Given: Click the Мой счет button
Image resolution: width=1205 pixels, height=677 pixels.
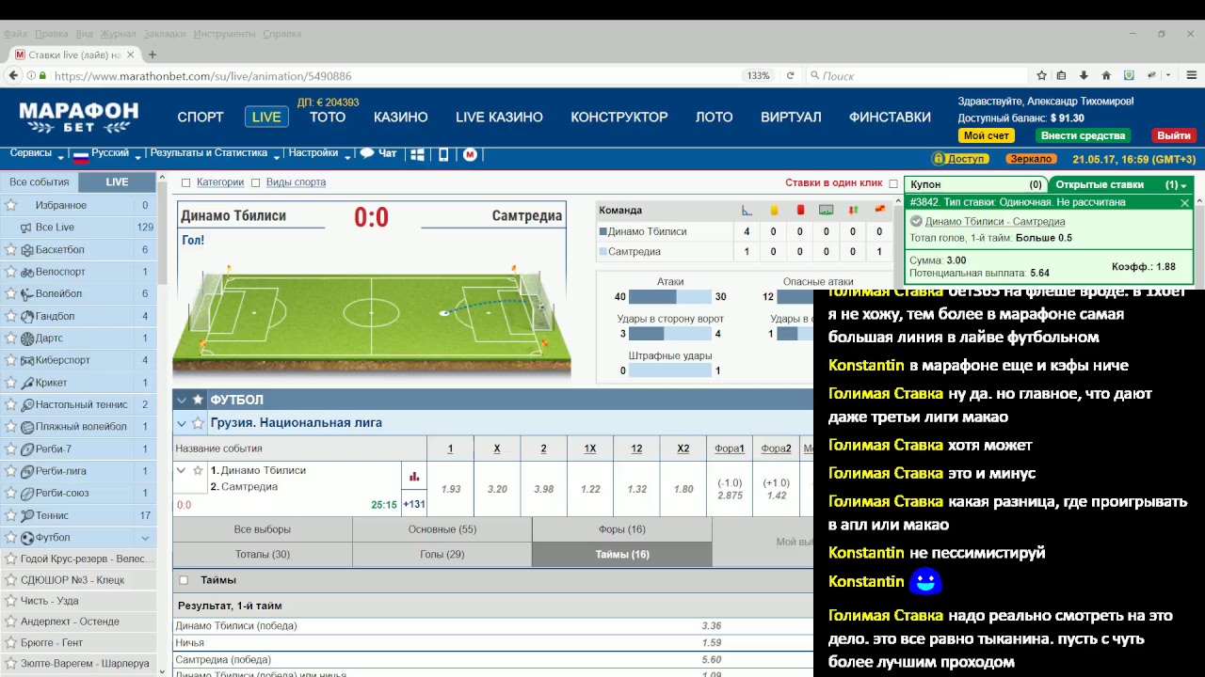Looking at the screenshot, I should pyautogui.click(x=986, y=135).
